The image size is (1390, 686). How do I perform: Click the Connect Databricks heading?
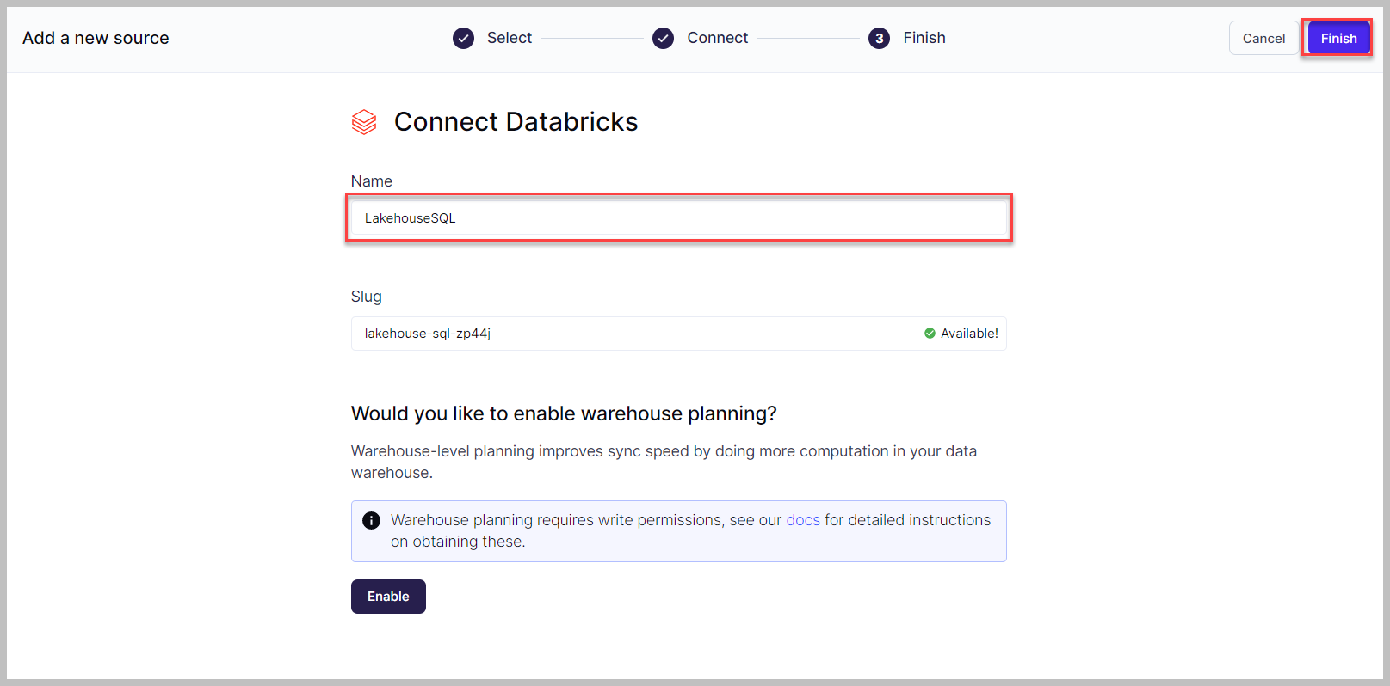point(516,122)
